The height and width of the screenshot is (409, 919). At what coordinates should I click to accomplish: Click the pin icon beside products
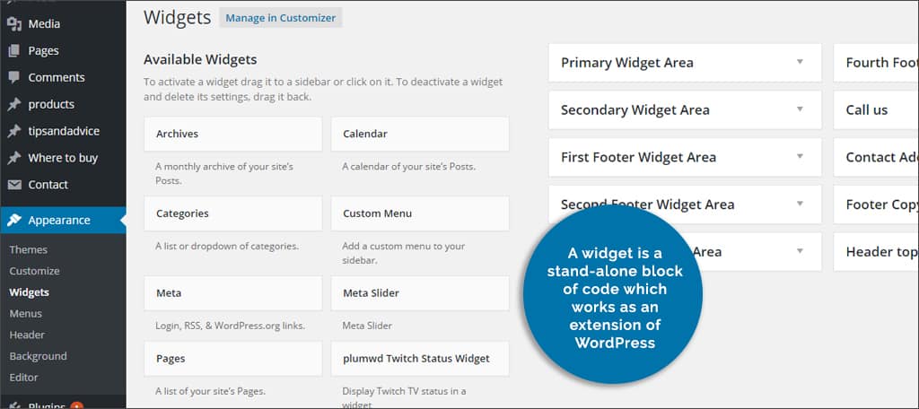14,104
